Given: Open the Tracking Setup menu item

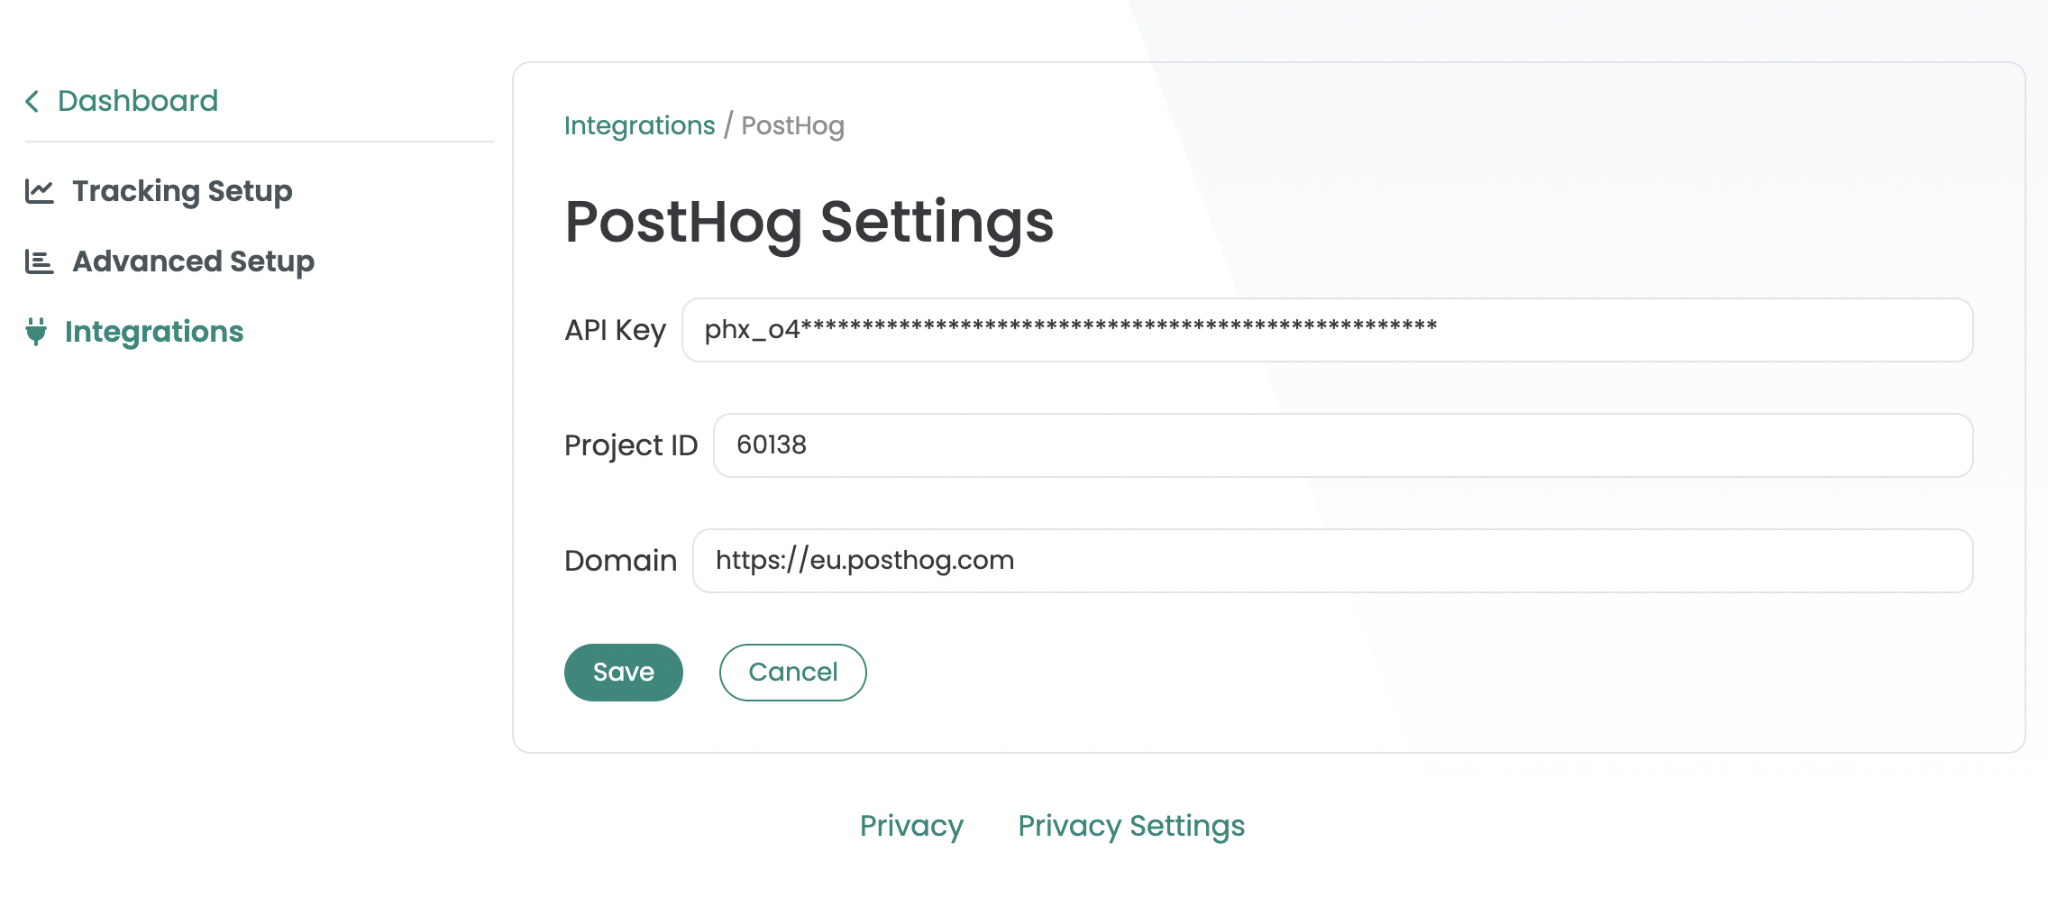Looking at the screenshot, I should tap(182, 191).
